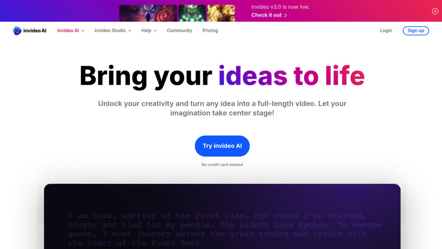Select the golden flame banner thumbnail
The image size is (442, 249).
(221, 13)
